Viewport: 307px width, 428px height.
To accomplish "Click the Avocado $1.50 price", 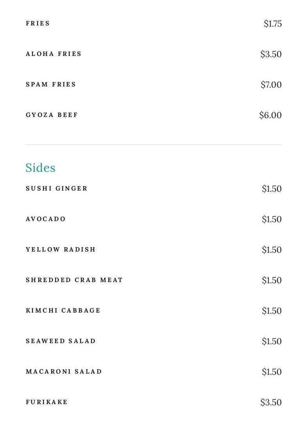I will click(272, 219).
